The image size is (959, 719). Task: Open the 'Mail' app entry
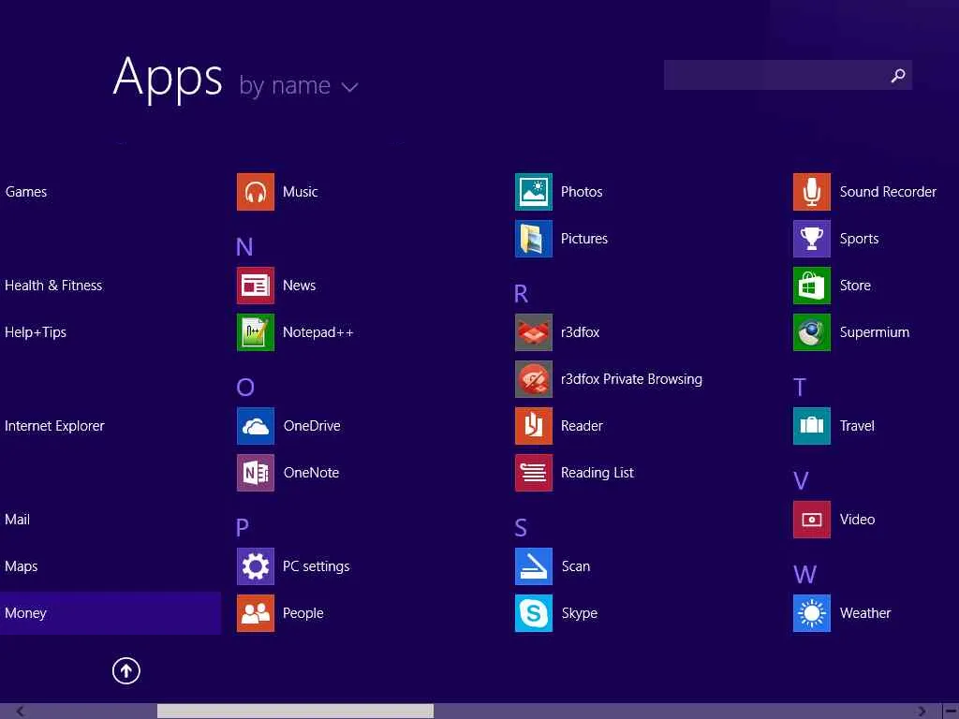(x=17, y=520)
